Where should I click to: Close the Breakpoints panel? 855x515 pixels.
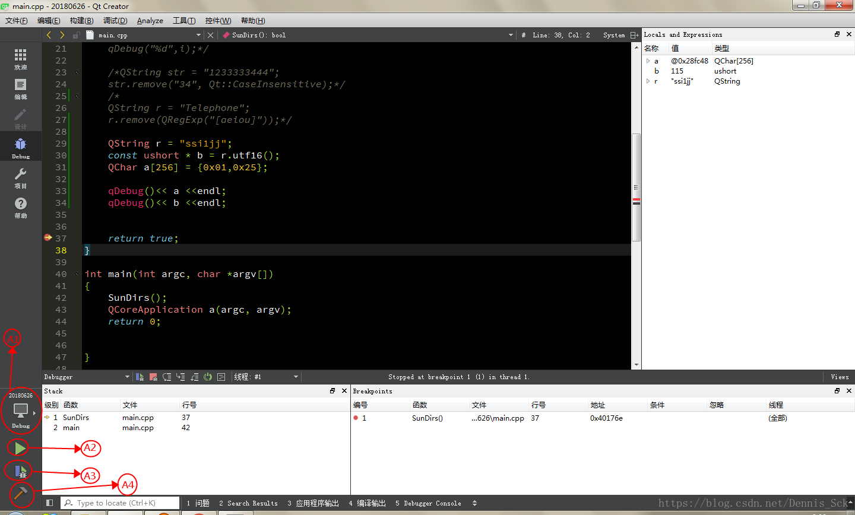849,391
